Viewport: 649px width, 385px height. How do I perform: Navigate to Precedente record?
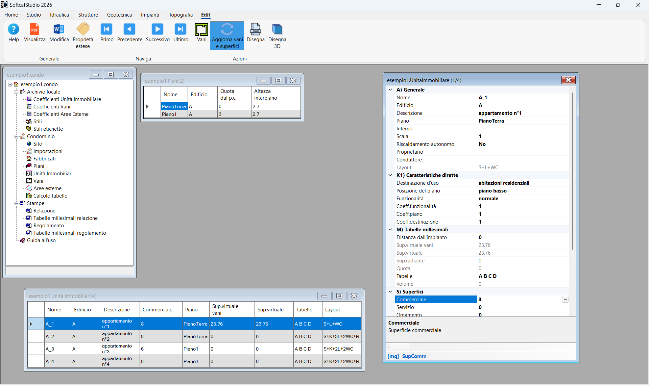click(x=129, y=33)
